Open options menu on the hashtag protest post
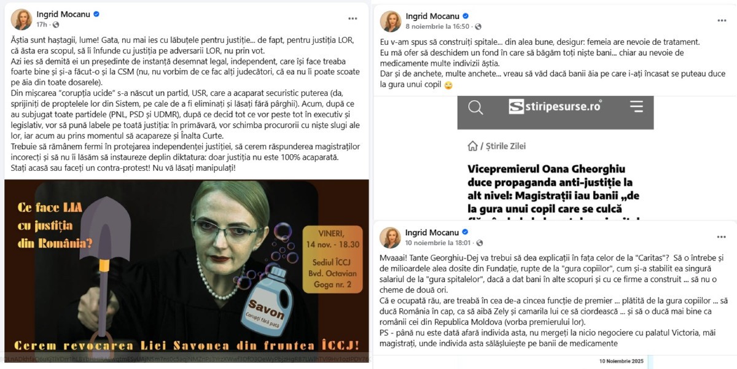 tap(353, 19)
